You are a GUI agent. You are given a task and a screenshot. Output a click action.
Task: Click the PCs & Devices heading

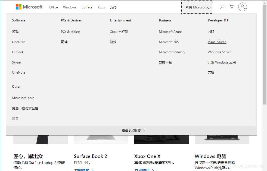coord(71,20)
